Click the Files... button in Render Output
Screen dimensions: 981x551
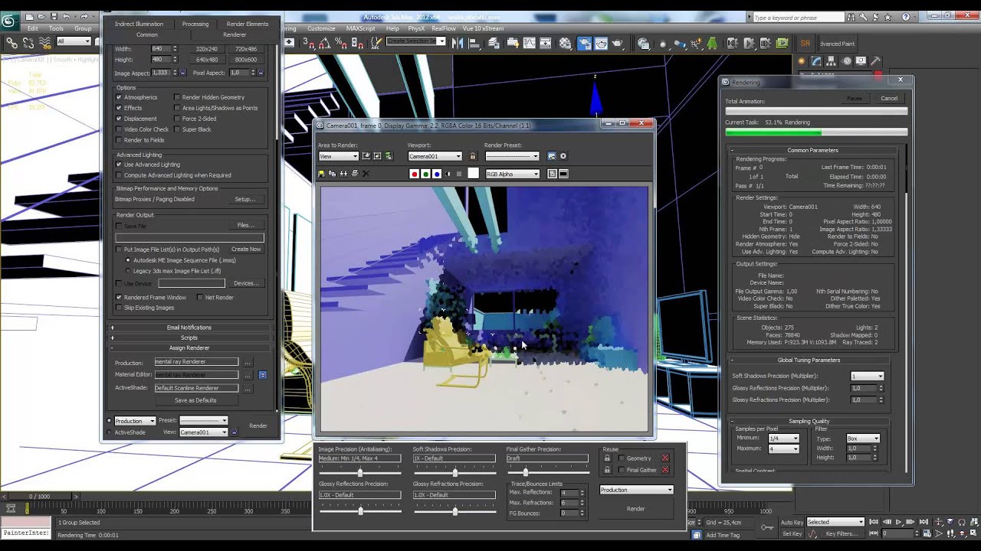pyautogui.click(x=245, y=225)
